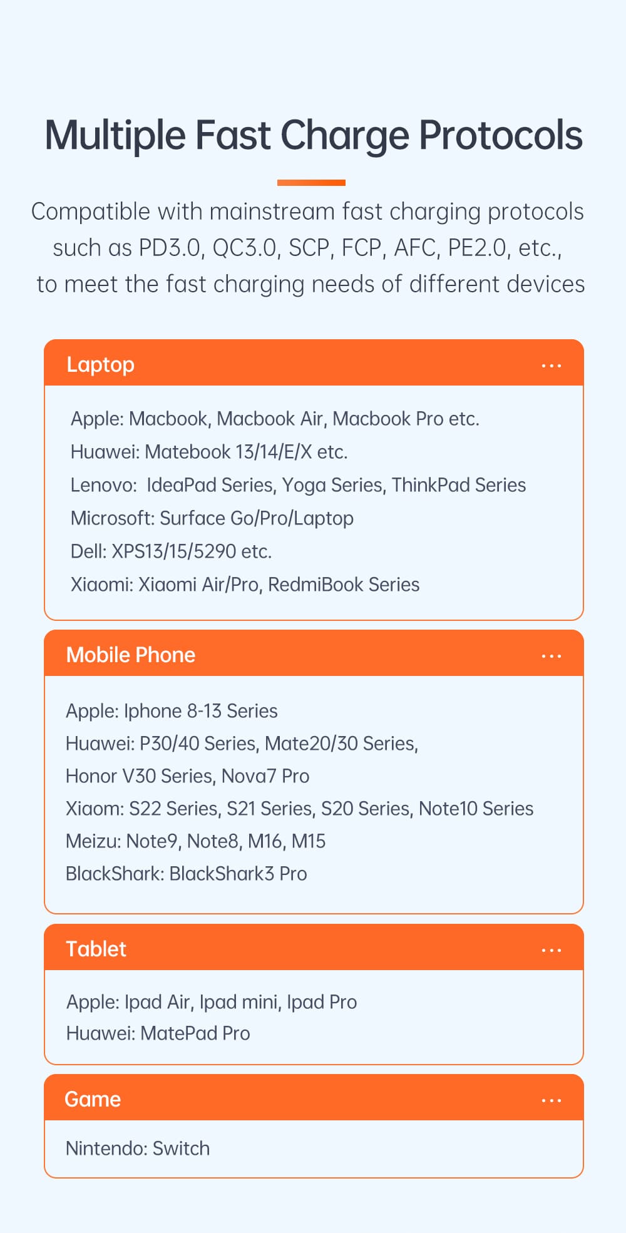Click the Dell XPS13/15/5290 line
Screen dimensions: 626x1233
point(171,551)
